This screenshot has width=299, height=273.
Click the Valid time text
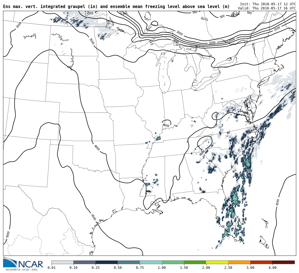pos(267,8)
